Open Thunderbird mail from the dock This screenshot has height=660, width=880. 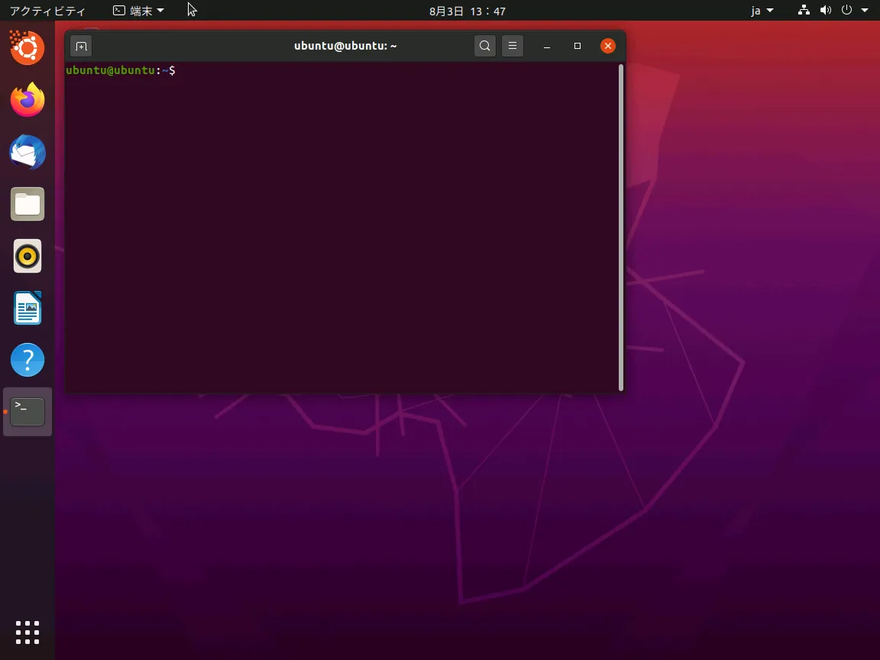tap(27, 152)
